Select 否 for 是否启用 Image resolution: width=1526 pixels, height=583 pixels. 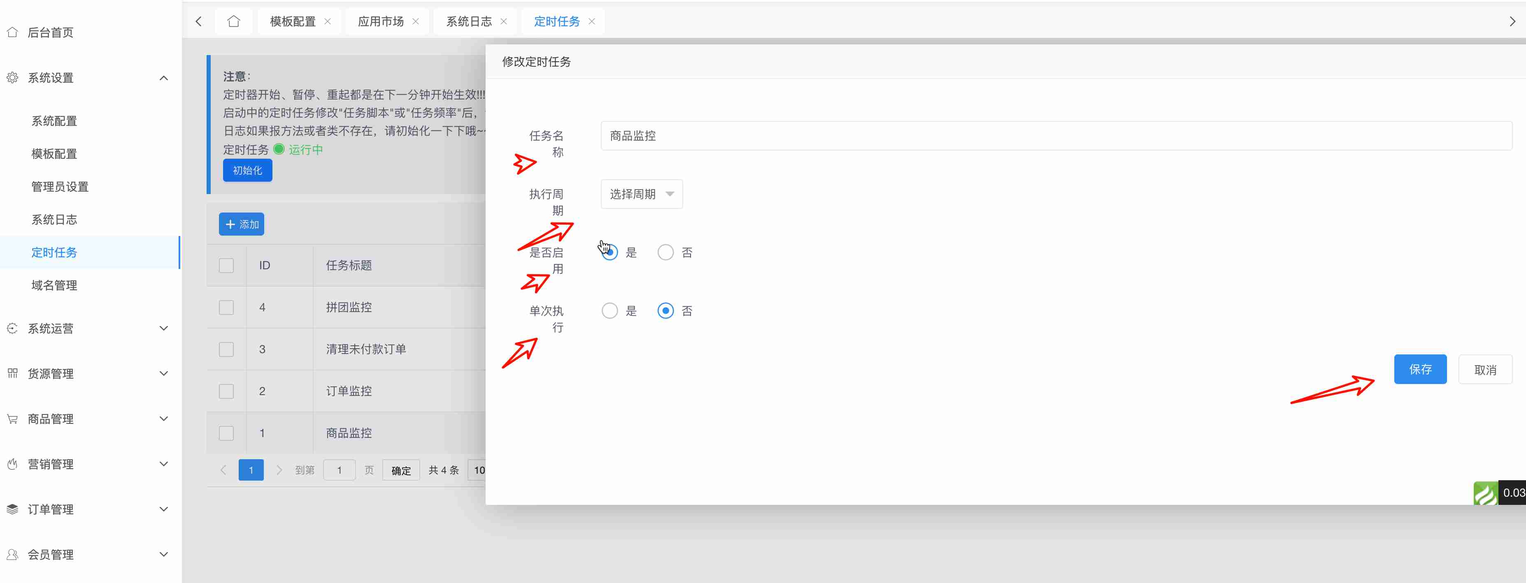pyautogui.click(x=665, y=253)
